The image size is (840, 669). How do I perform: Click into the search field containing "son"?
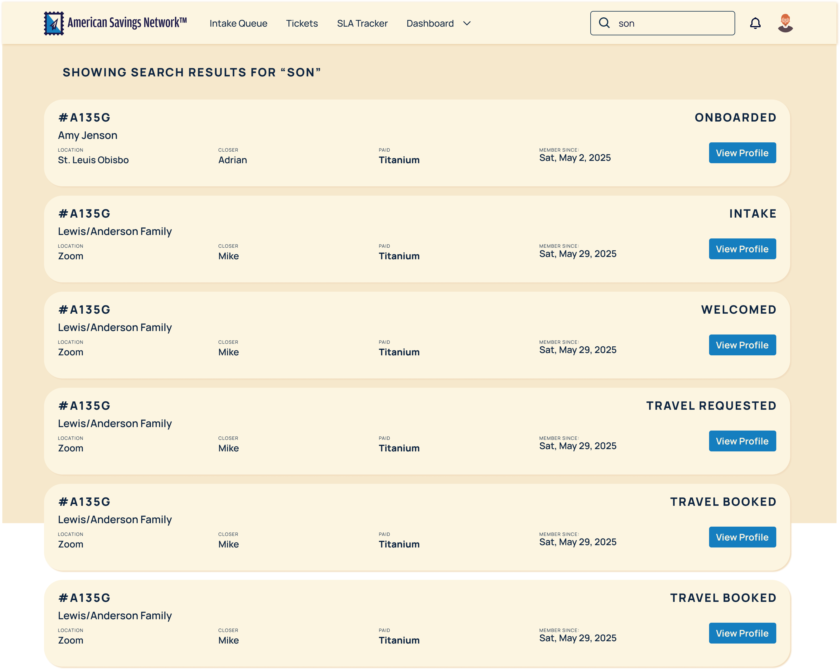[x=670, y=23]
